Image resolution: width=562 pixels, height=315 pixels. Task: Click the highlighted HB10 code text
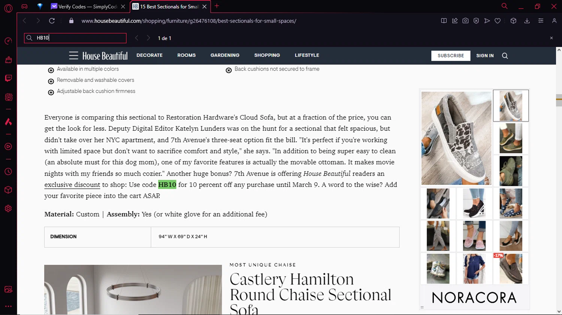click(167, 185)
